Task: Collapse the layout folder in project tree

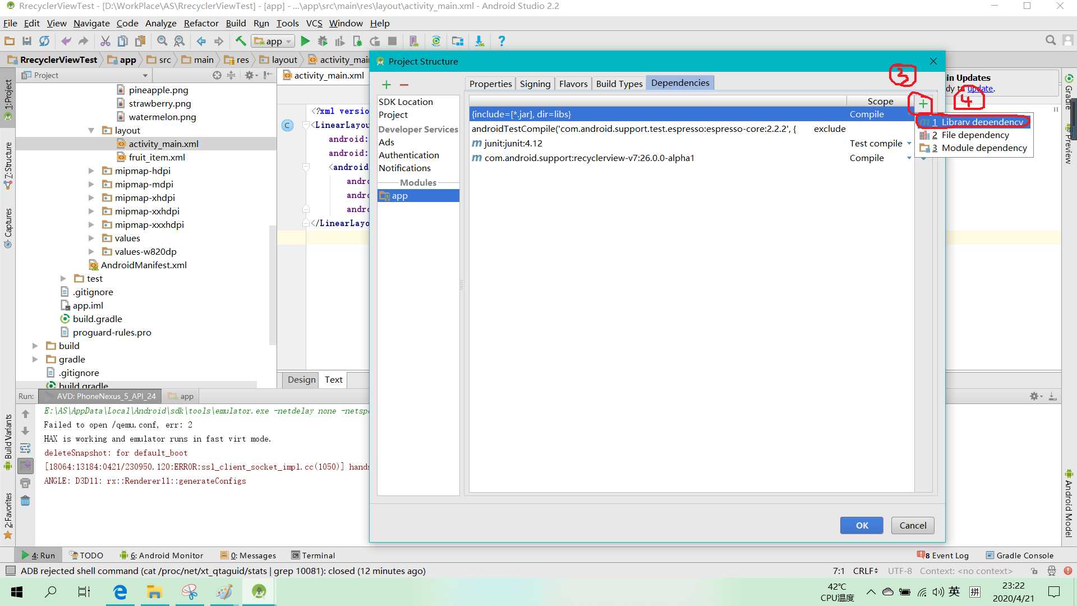Action: pyautogui.click(x=91, y=130)
